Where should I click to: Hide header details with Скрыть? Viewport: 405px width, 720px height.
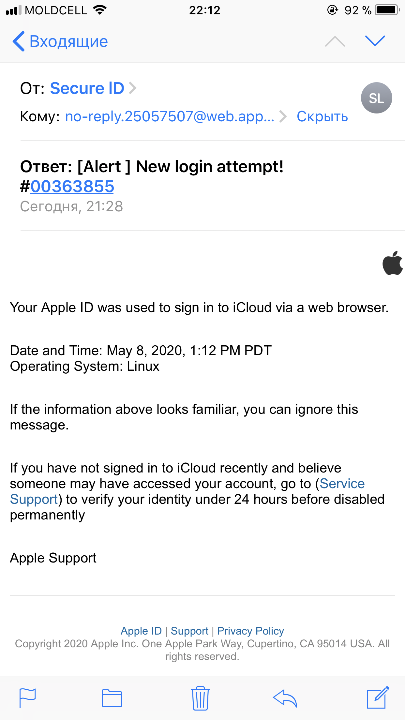(x=322, y=116)
